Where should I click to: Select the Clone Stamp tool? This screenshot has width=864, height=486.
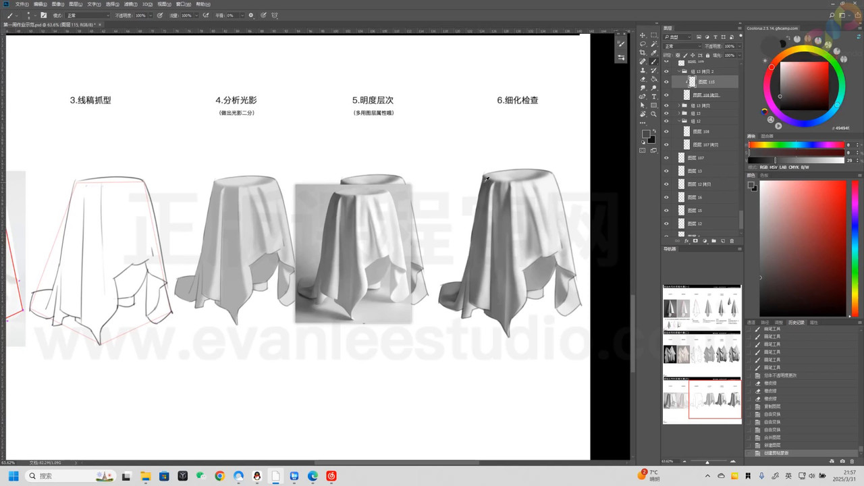(x=643, y=70)
